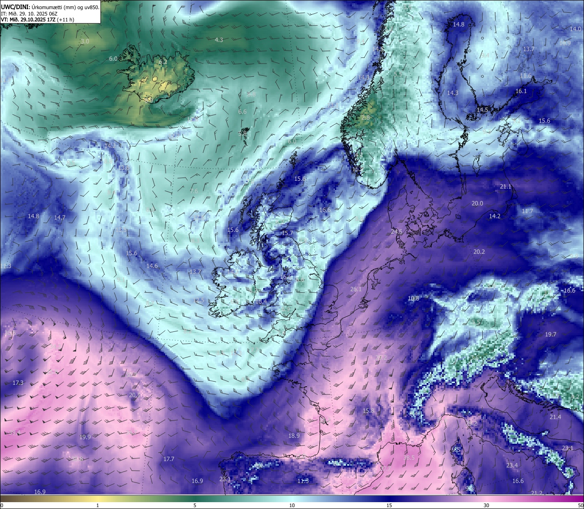
Task: Click the '14.6' map value
Action: point(152,266)
